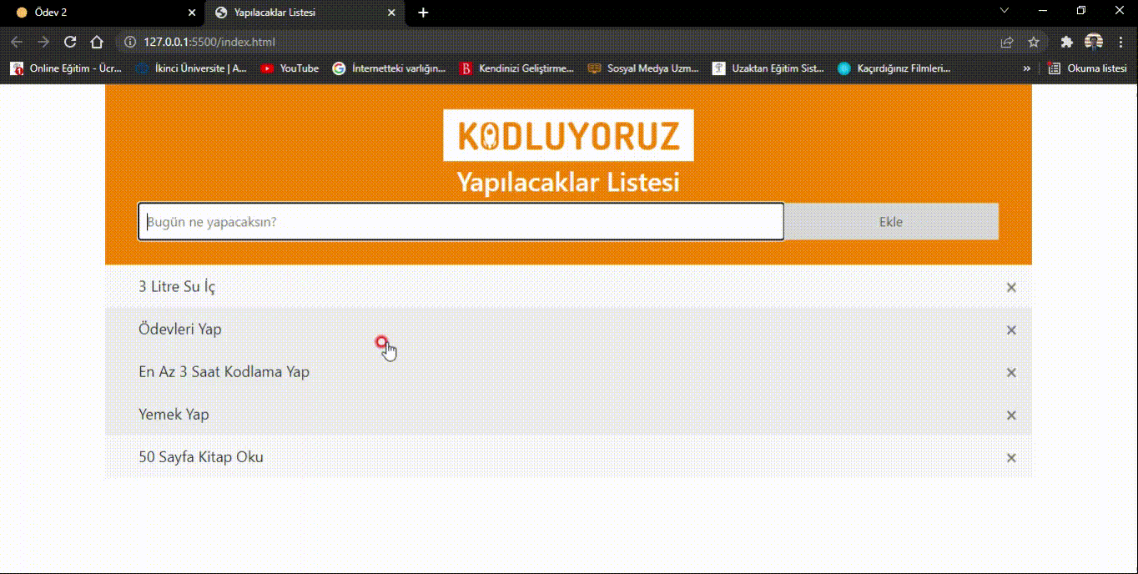The width and height of the screenshot is (1138, 574).
Task: Delete the 'En Az 3 Saat Kodlama Yap' item
Action: (x=1011, y=372)
